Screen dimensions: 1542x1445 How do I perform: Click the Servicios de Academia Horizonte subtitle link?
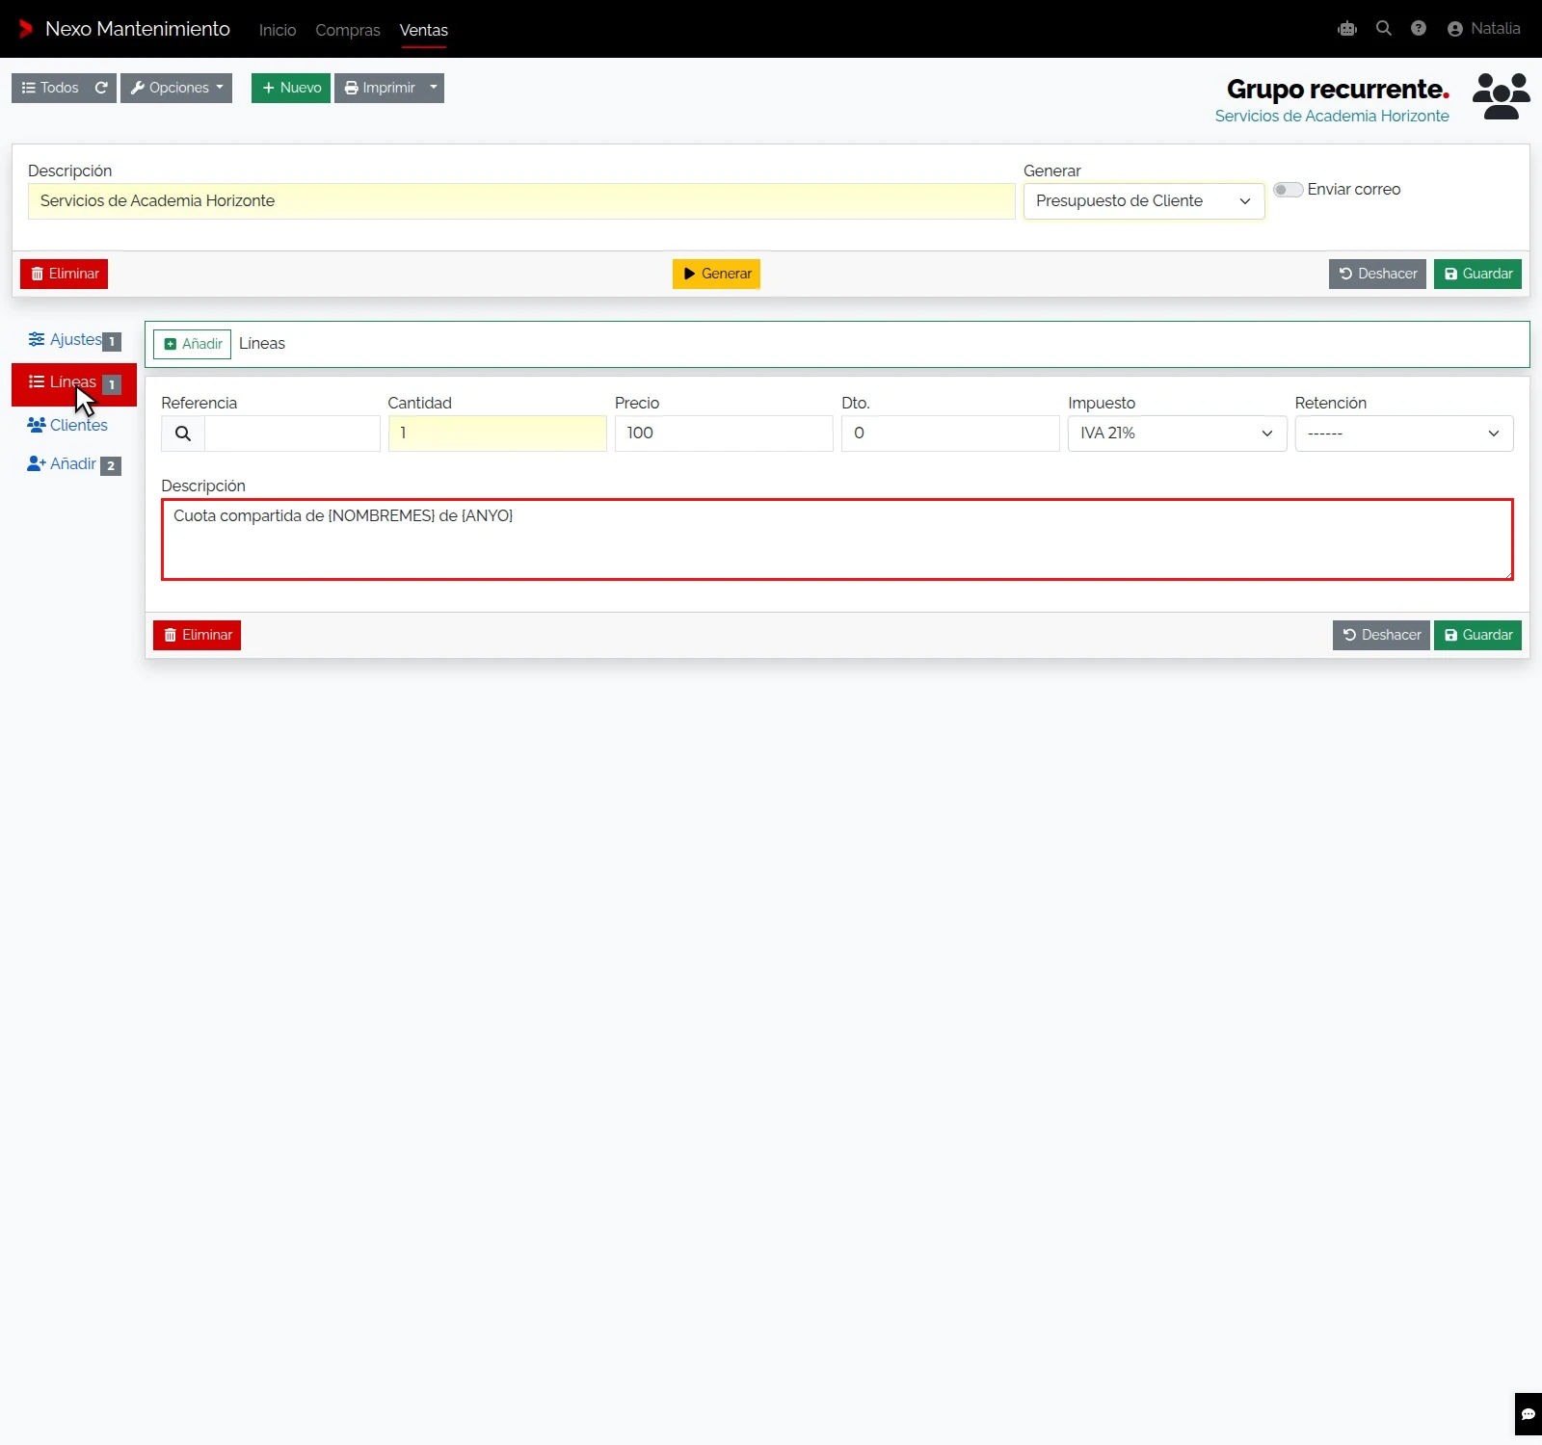tap(1332, 117)
